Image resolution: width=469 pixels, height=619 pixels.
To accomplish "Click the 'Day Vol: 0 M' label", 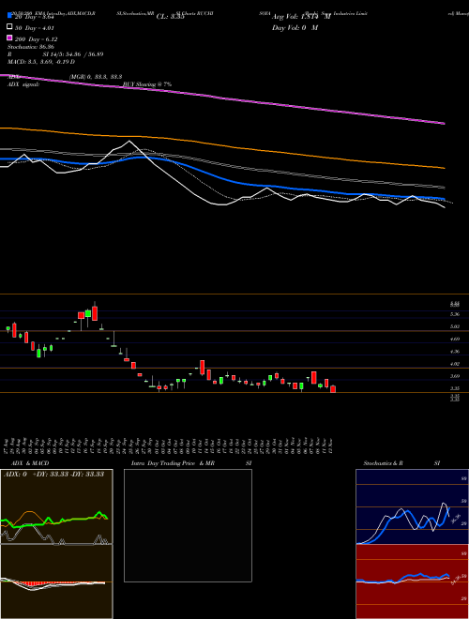I will (295, 27).
